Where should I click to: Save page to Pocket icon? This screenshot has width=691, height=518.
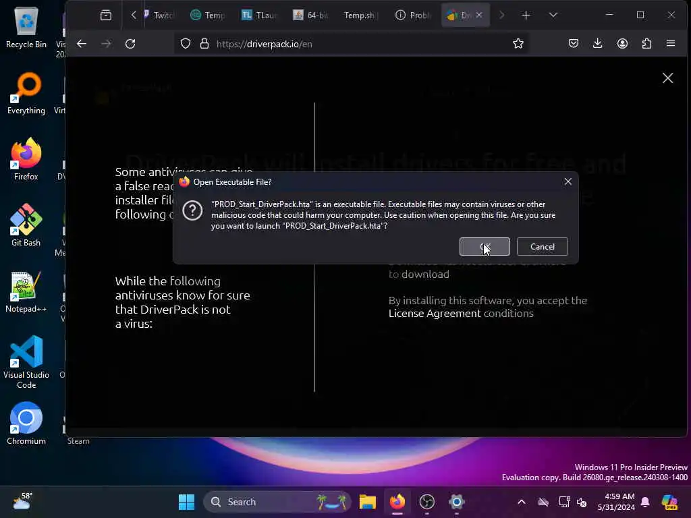tap(574, 44)
